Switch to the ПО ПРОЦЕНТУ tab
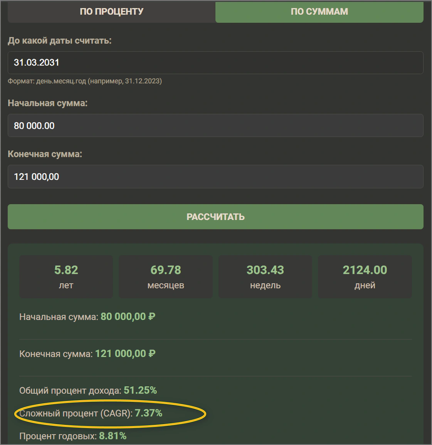This screenshot has width=432, height=445. click(111, 12)
